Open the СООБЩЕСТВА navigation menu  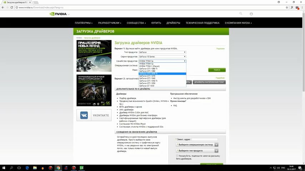[136, 23]
